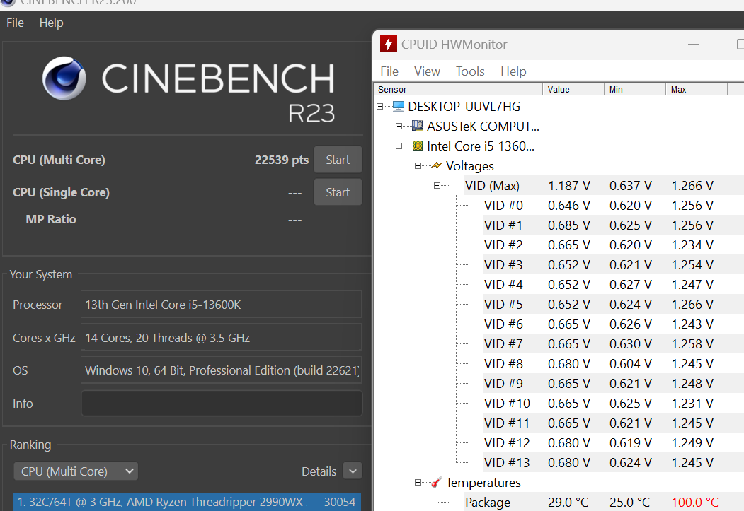Click the Temperatures tree label

[x=483, y=483]
